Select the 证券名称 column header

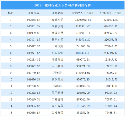pos(57,13)
